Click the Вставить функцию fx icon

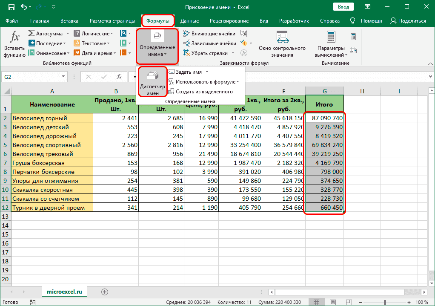14,43
